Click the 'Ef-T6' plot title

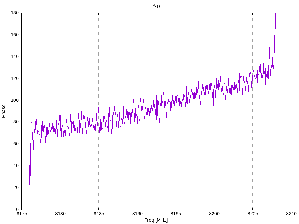tap(156, 6)
